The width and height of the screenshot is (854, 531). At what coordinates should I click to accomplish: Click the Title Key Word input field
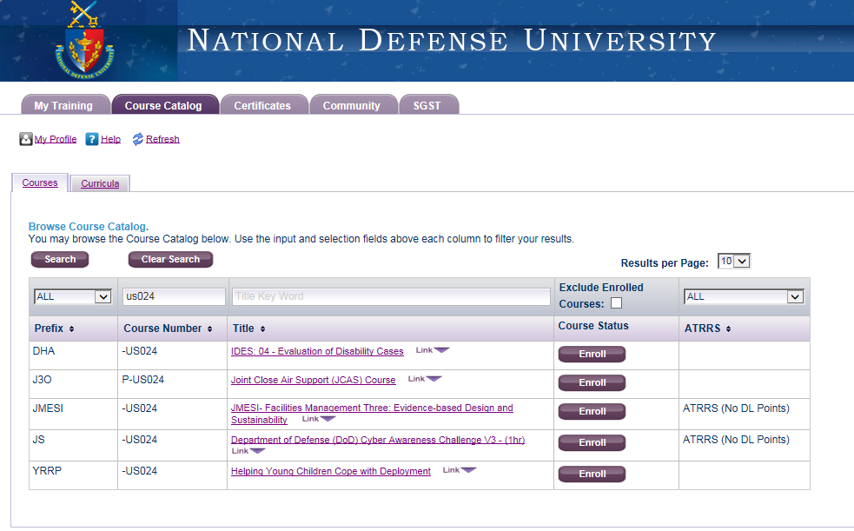click(x=391, y=297)
